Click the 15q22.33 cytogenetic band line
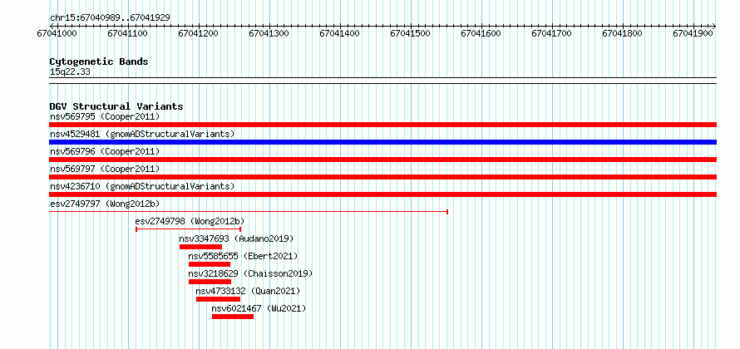This screenshot has height=349, width=740. tap(382, 81)
